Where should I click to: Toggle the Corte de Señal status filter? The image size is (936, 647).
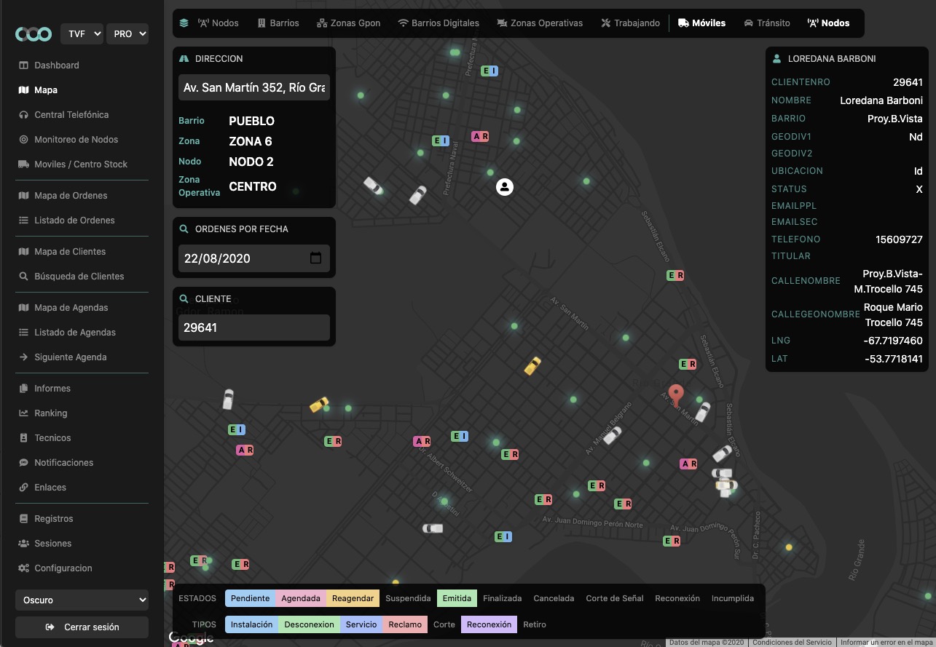[615, 599]
